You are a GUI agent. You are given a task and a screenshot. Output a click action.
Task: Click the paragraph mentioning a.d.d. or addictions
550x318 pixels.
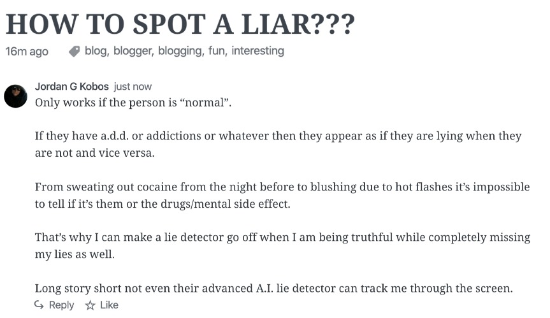tap(278, 144)
